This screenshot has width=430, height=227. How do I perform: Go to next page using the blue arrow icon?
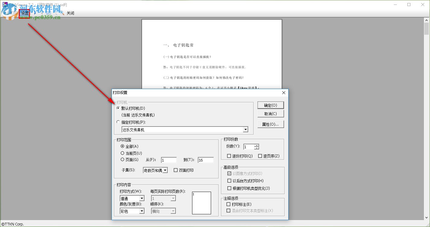pos(35,13)
